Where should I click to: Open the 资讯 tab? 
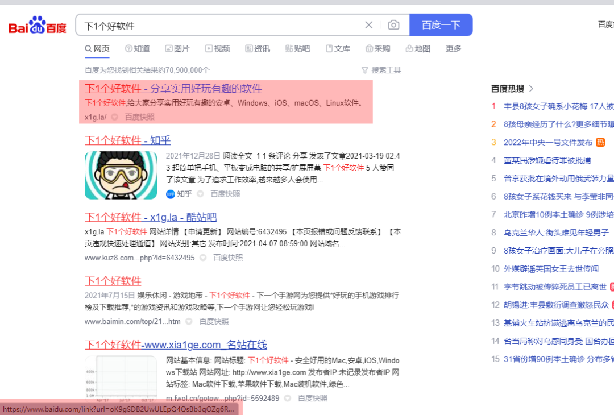[x=258, y=48]
